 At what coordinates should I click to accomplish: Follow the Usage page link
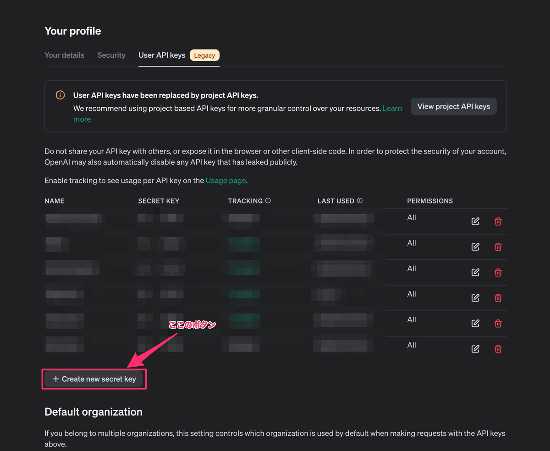(x=225, y=181)
